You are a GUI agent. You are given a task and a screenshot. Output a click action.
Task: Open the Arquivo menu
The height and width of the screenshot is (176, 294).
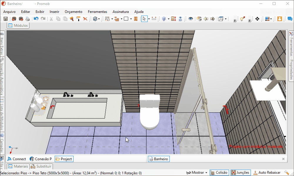9,12
